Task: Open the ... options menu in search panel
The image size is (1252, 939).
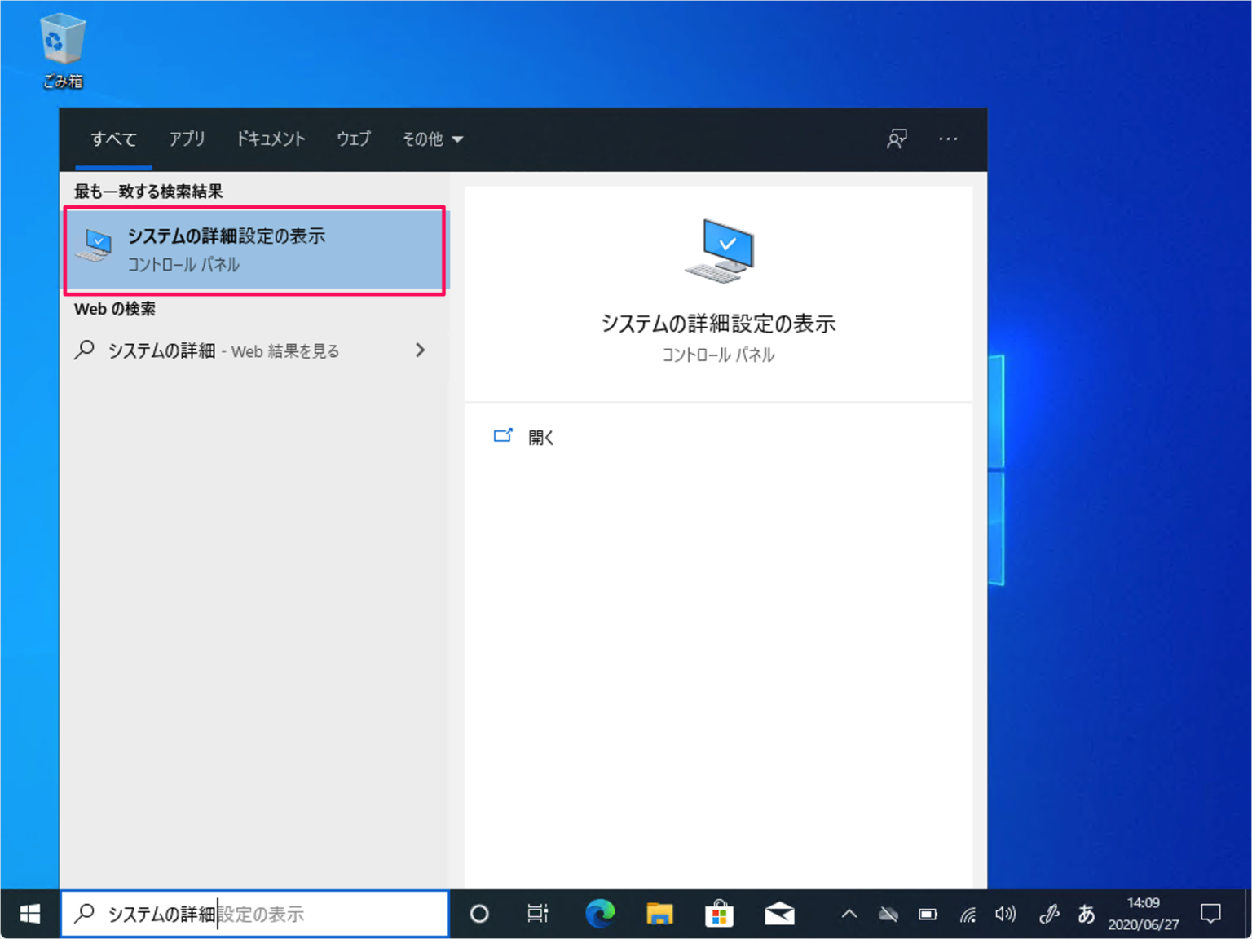Action: tap(948, 139)
